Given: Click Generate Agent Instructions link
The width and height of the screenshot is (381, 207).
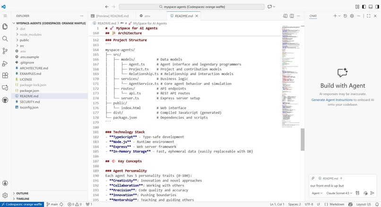Looking at the screenshot, I should (x=332, y=100).
